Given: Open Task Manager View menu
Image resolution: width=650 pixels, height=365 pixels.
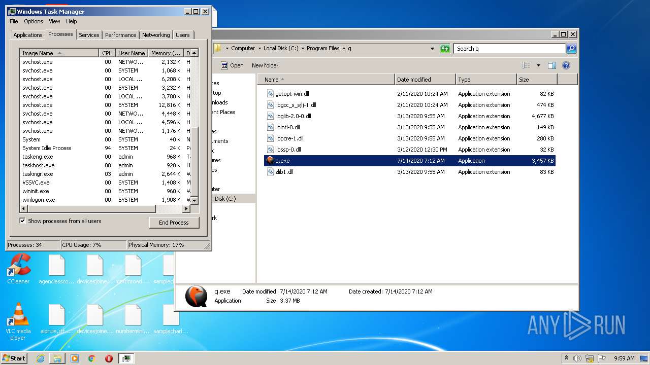Looking at the screenshot, I should (x=54, y=21).
